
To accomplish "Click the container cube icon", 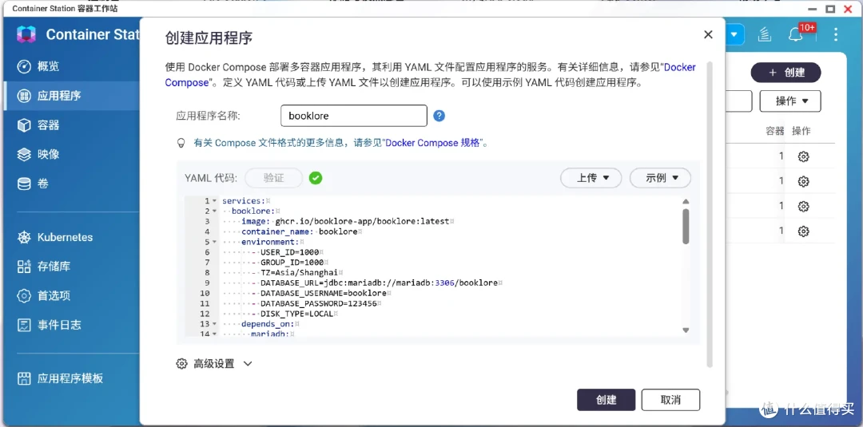I will pos(24,125).
